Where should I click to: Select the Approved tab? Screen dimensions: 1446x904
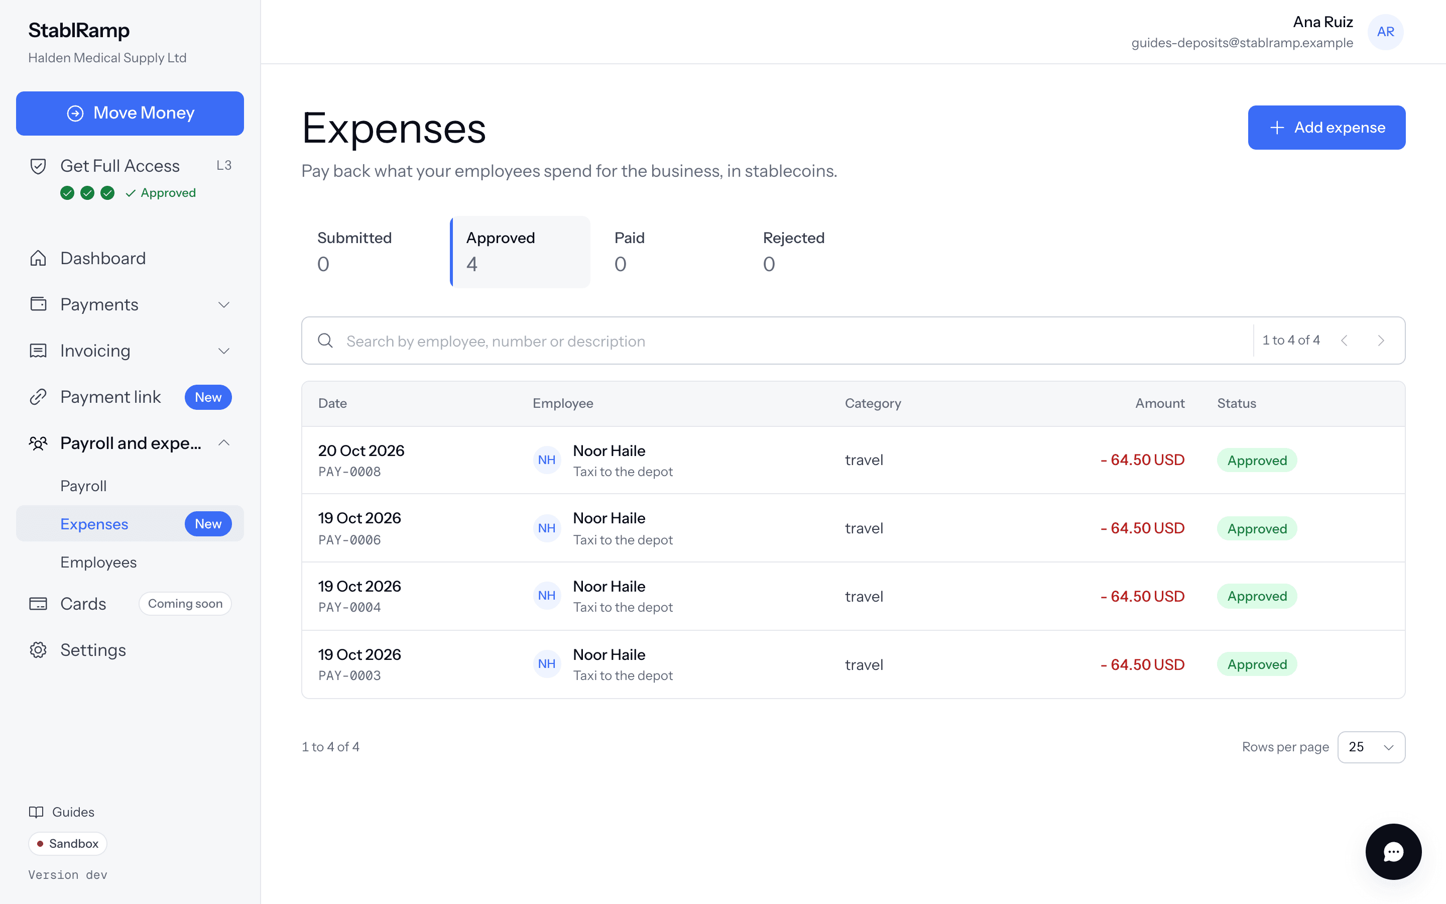click(x=520, y=252)
